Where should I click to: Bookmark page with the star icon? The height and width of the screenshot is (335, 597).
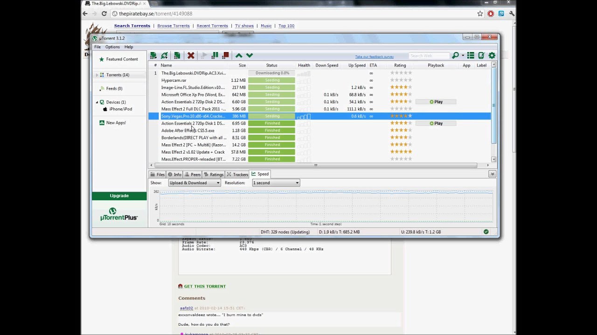pos(480,14)
